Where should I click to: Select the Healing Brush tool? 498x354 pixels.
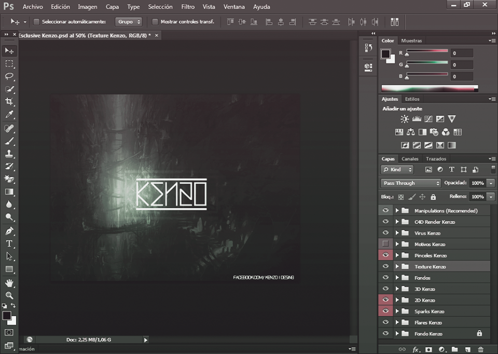9,128
